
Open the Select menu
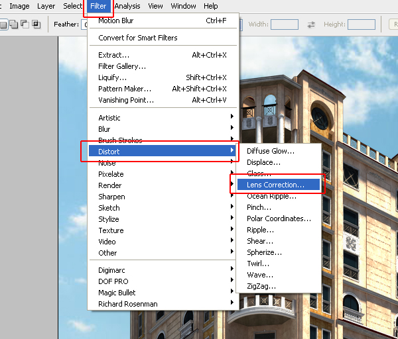click(72, 6)
